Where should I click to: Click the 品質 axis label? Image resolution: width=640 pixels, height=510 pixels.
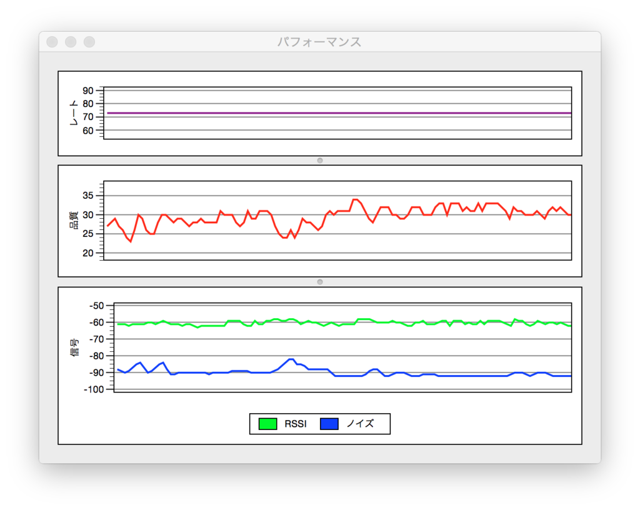(74, 221)
